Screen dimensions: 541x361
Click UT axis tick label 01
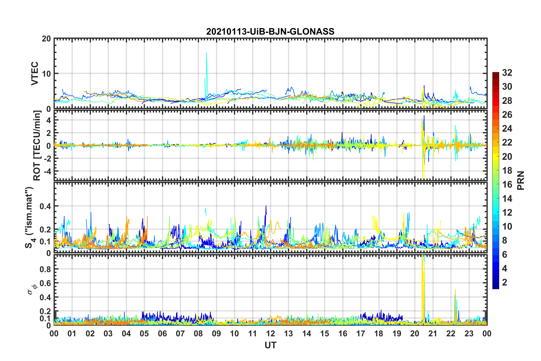tap(72, 333)
